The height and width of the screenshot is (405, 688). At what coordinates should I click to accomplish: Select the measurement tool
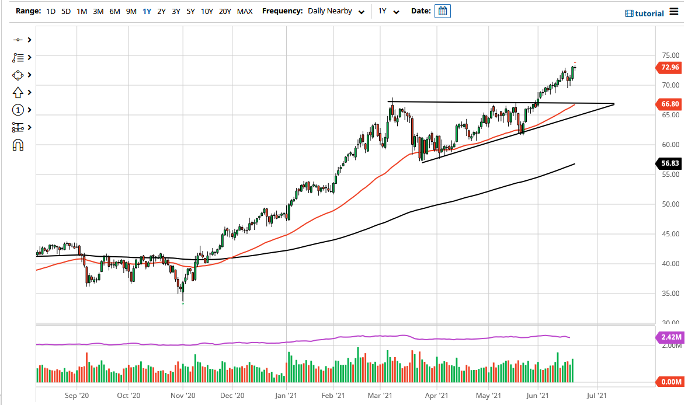[x=19, y=127]
